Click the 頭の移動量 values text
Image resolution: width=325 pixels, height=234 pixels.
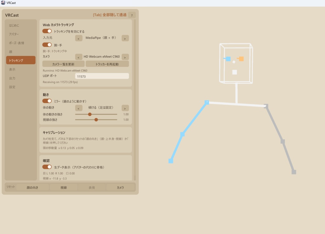click(x=63, y=148)
